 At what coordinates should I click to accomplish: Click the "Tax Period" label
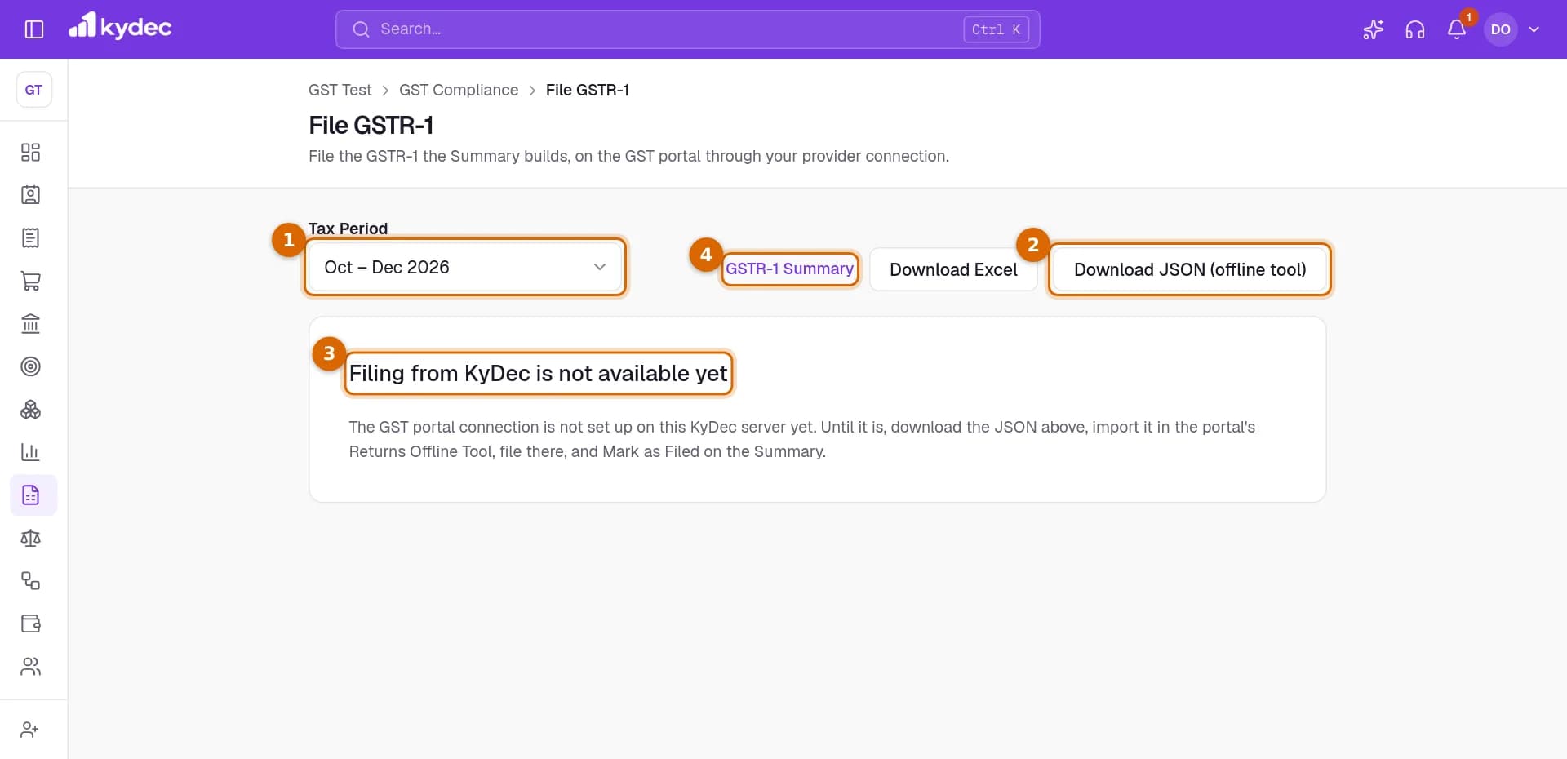point(348,229)
